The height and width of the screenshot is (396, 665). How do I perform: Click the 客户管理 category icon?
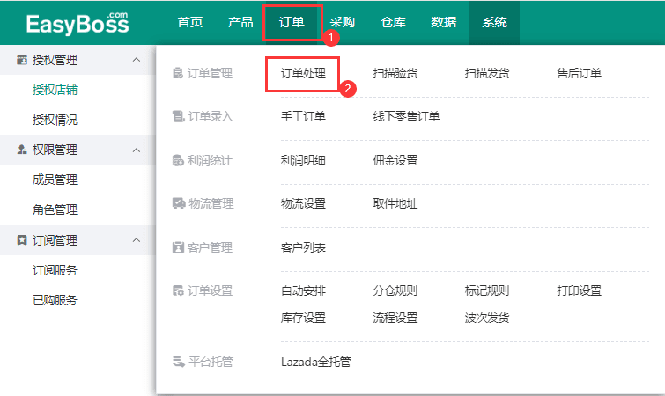click(x=178, y=247)
